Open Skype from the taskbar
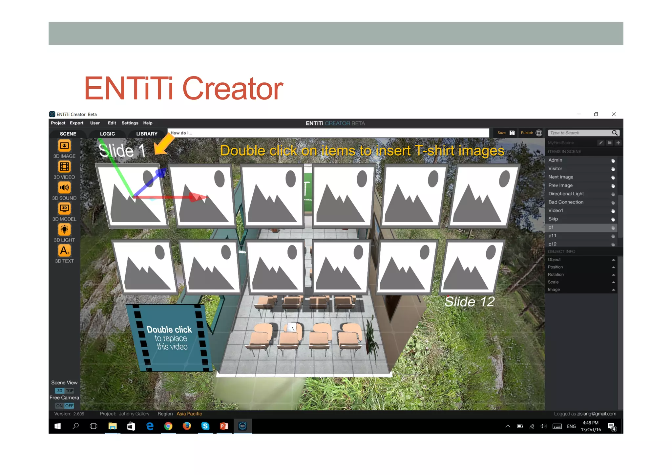 pyautogui.click(x=205, y=426)
